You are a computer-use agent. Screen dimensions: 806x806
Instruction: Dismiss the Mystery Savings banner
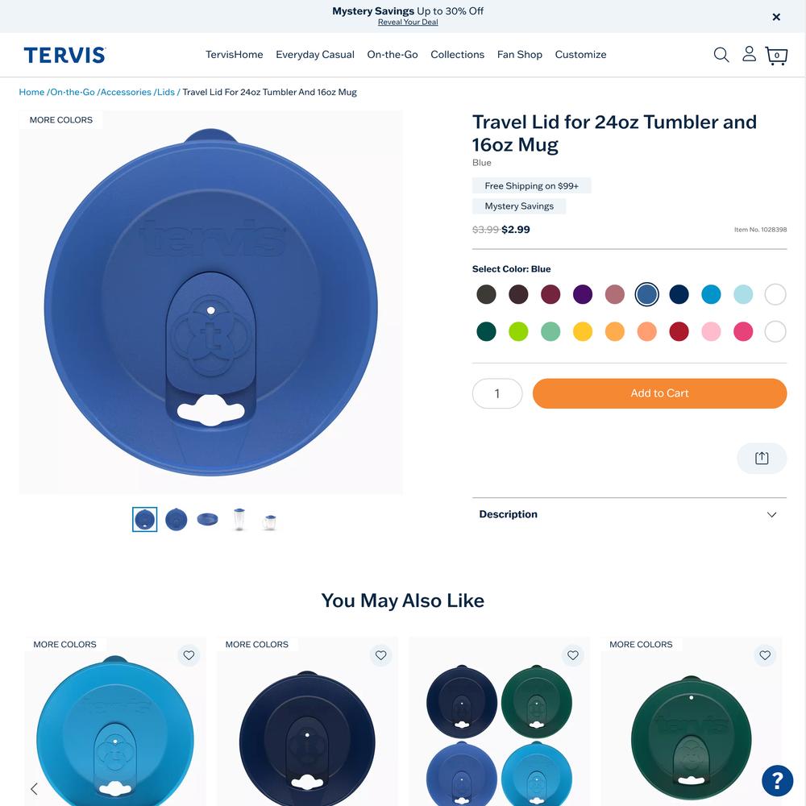click(776, 17)
